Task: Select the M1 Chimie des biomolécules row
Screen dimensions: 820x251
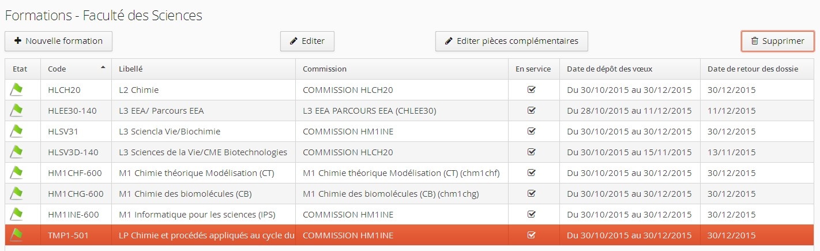Action: tap(185, 194)
